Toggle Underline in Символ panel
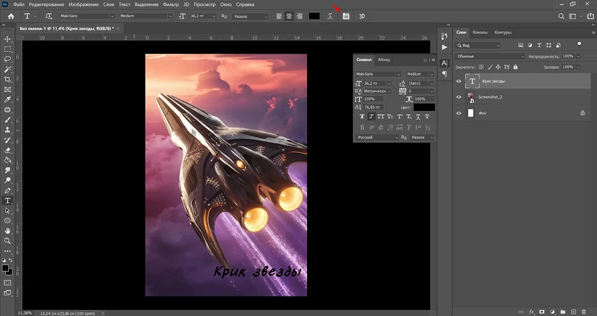The height and width of the screenshot is (316, 597). click(418, 117)
